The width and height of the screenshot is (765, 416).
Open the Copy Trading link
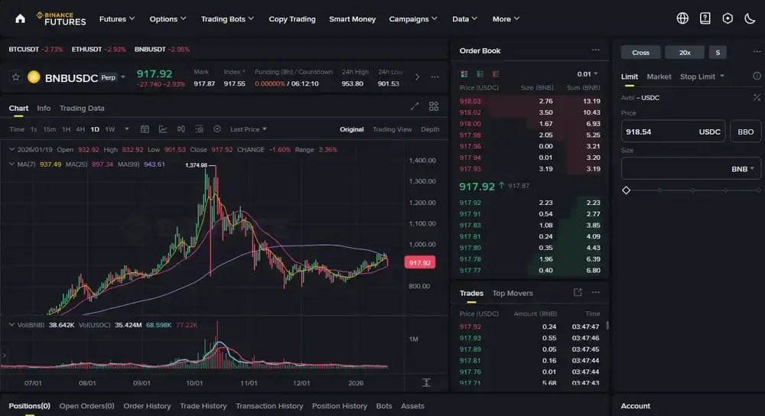(x=292, y=19)
